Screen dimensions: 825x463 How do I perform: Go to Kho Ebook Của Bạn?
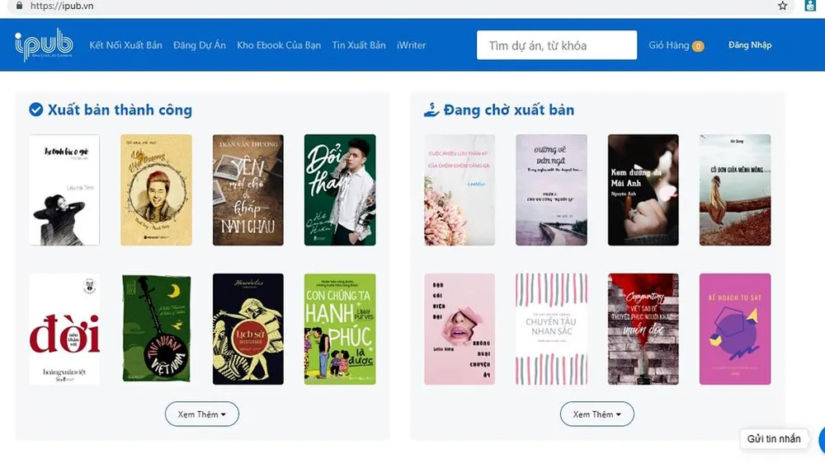click(279, 45)
